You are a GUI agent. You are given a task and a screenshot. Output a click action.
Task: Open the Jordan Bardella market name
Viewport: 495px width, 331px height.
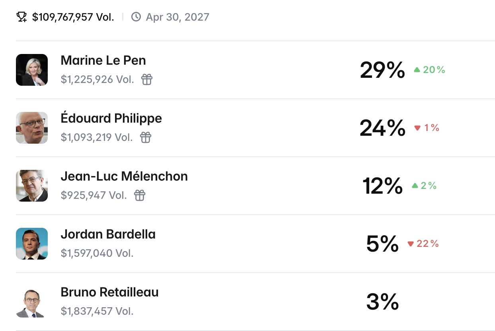point(108,234)
